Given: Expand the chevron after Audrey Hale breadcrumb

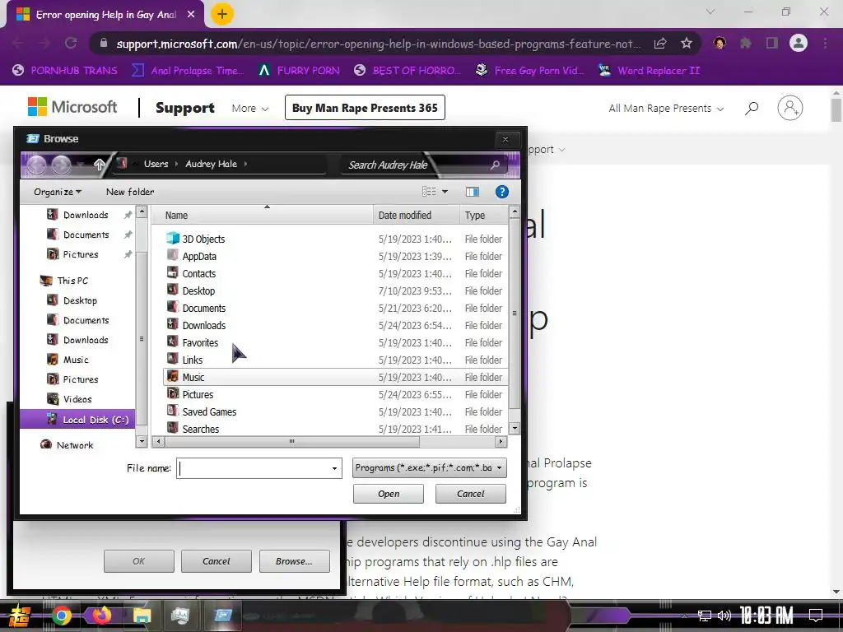Looking at the screenshot, I should tap(245, 164).
